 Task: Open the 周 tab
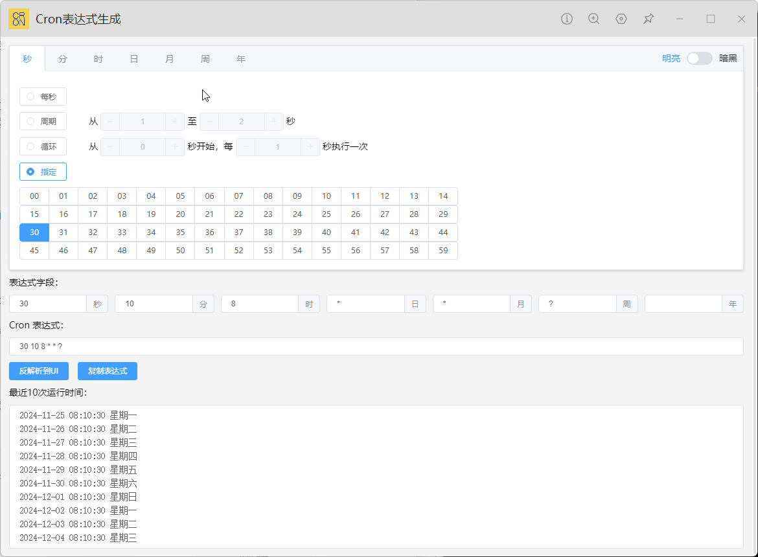point(205,59)
